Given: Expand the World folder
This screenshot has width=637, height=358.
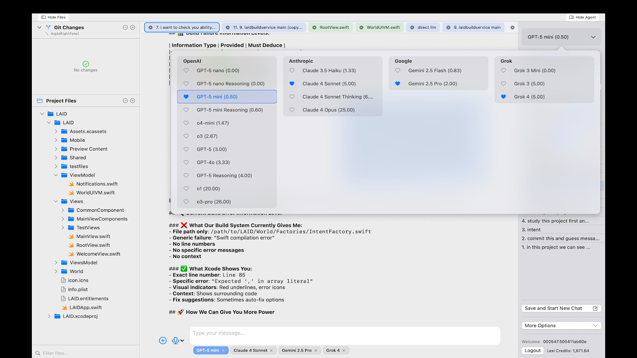Looking at the screenshot, I should pyautogui.click(x=56, y=271).
